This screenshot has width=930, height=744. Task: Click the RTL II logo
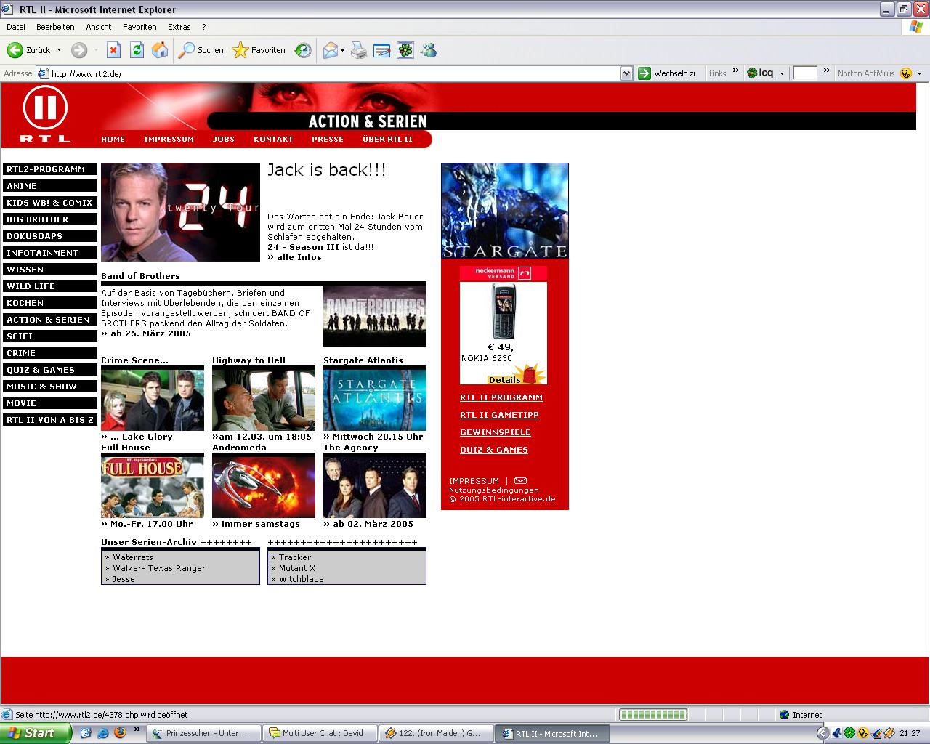[45, 113]
